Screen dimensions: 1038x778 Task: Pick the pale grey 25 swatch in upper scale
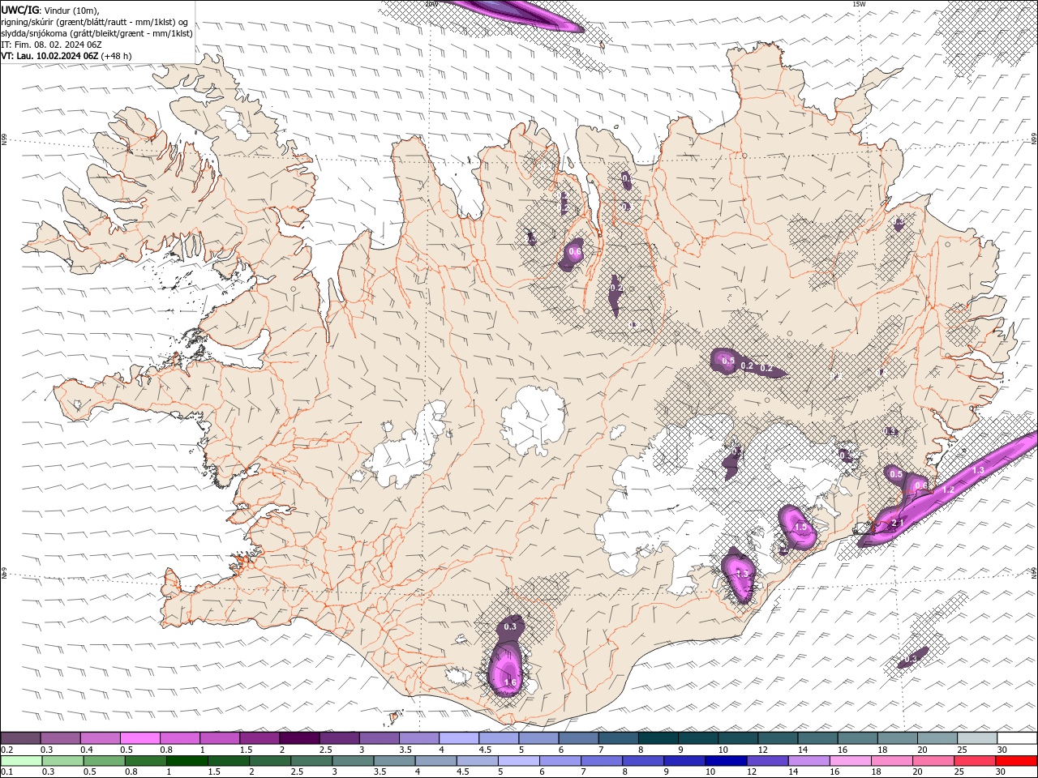(x=978, y=738)
